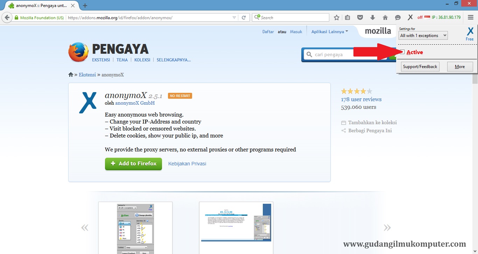Open the Kebijakan Privasi link
The width and height of the screenshot is (478, 254).
(187, 164)
